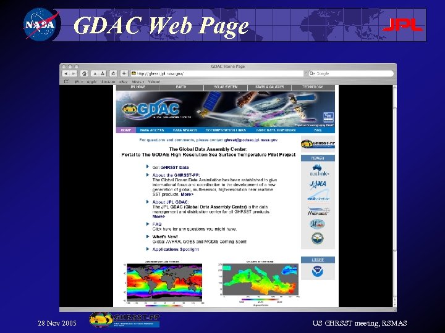Expand the News bookmarks folder dropdown

[138, 82]
